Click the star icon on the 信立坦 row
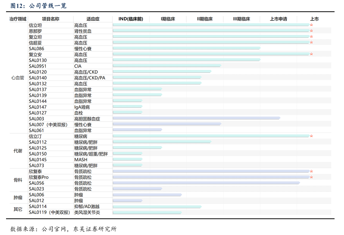This screenshot has width=344, height=235. (x=311, y=25)
